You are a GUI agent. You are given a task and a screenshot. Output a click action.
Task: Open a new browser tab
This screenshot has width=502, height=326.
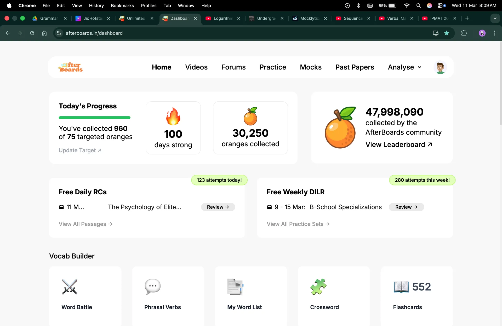coord(467,18)
